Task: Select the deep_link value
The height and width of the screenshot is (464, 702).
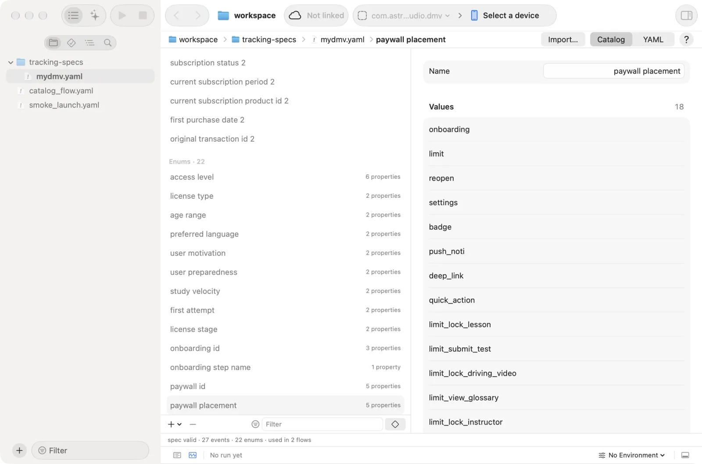Action: click(x=556, y=276)
